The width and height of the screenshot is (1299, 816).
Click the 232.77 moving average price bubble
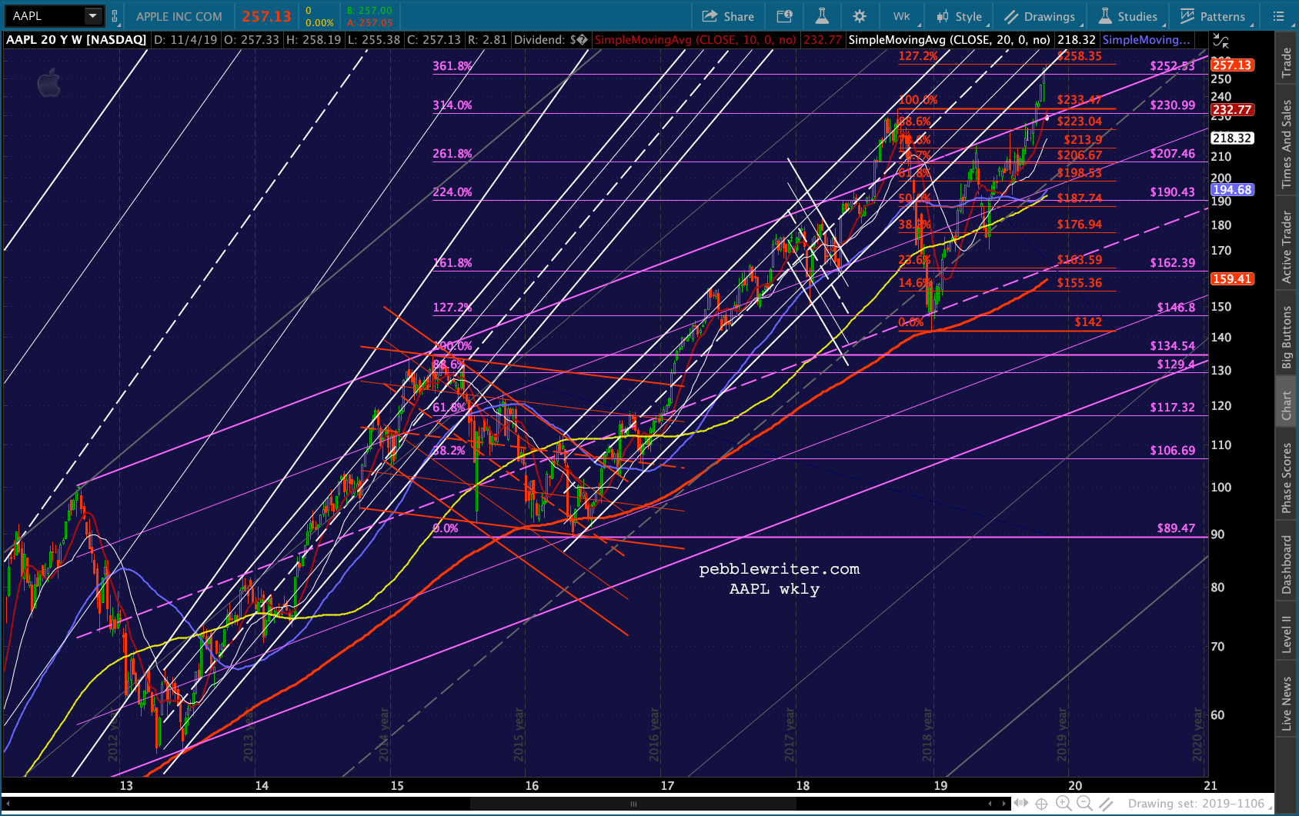[1232, 110]
